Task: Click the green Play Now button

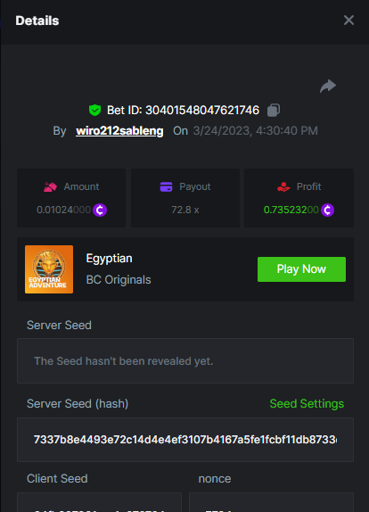Action: click(301, 269)
